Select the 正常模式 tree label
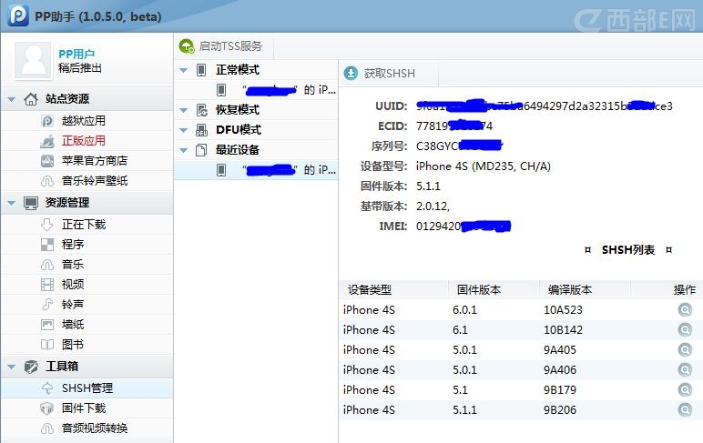 coord(238,70)
